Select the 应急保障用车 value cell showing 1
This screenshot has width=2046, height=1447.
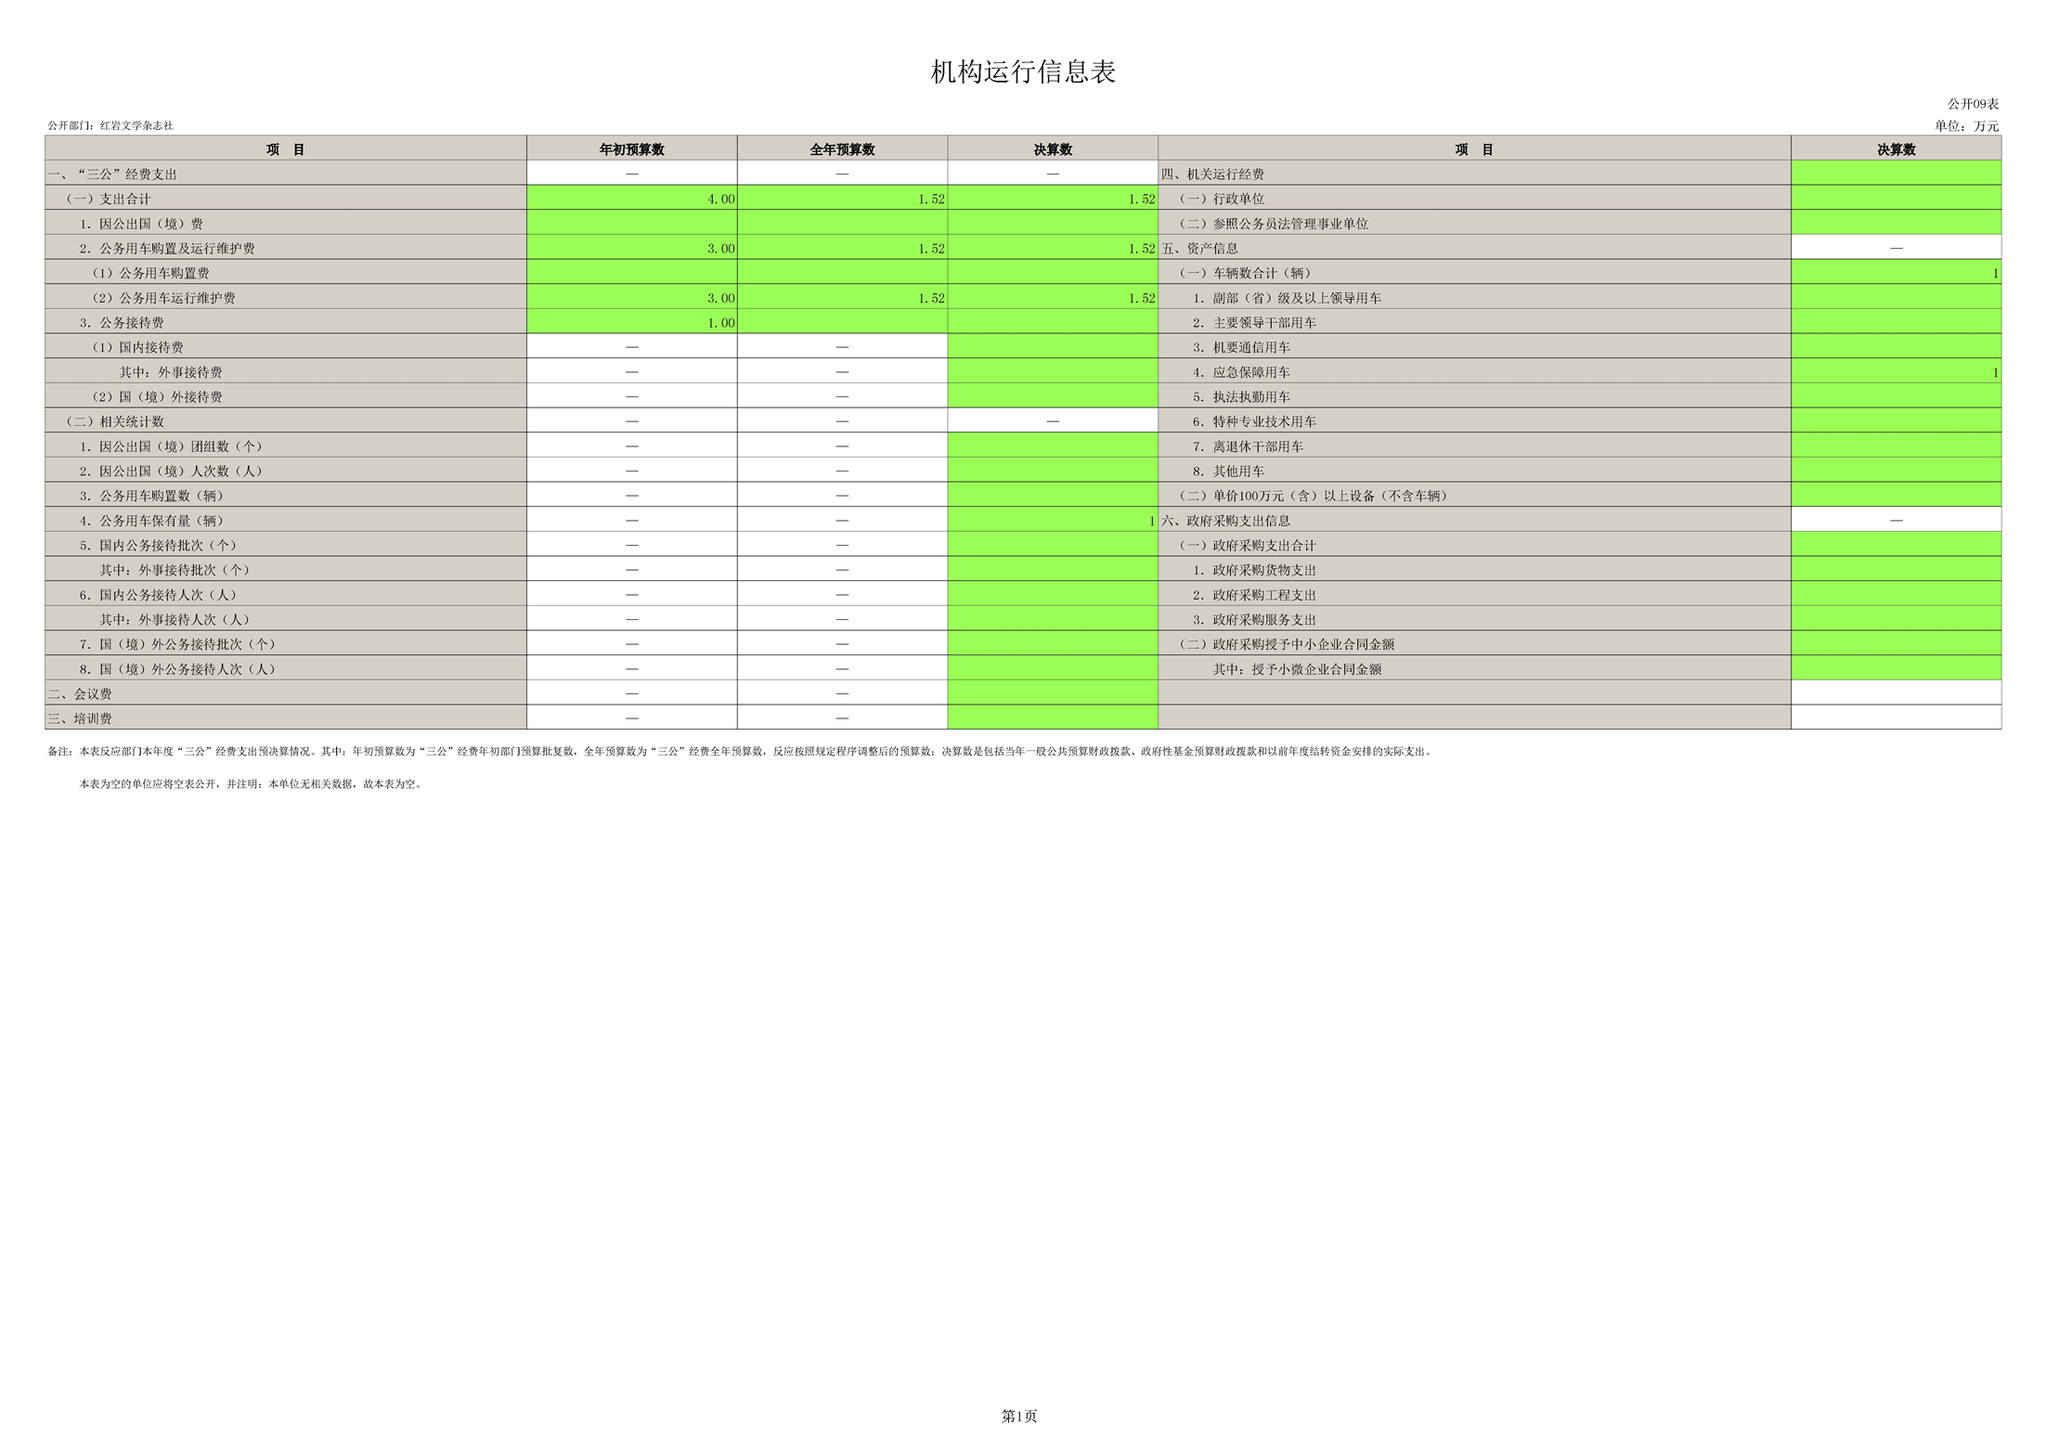tap(1896, 372)
